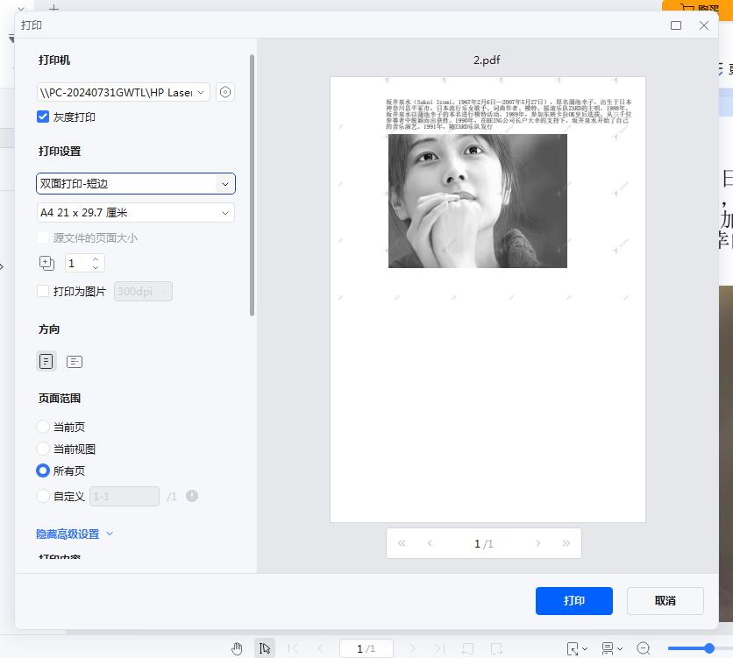The image size is (733, 658).
Task: Collapse 隐藏高级设置 advanced settings
Action: click(x=68, y=533)
